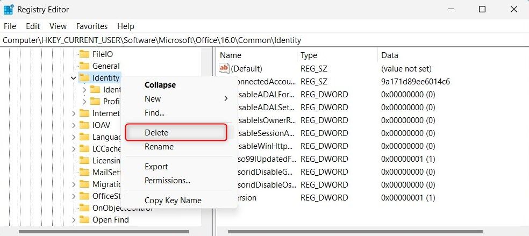Select the Open Find folder icon
The image size is (529, 236).
pyautogui.click(x=84, y=219)
